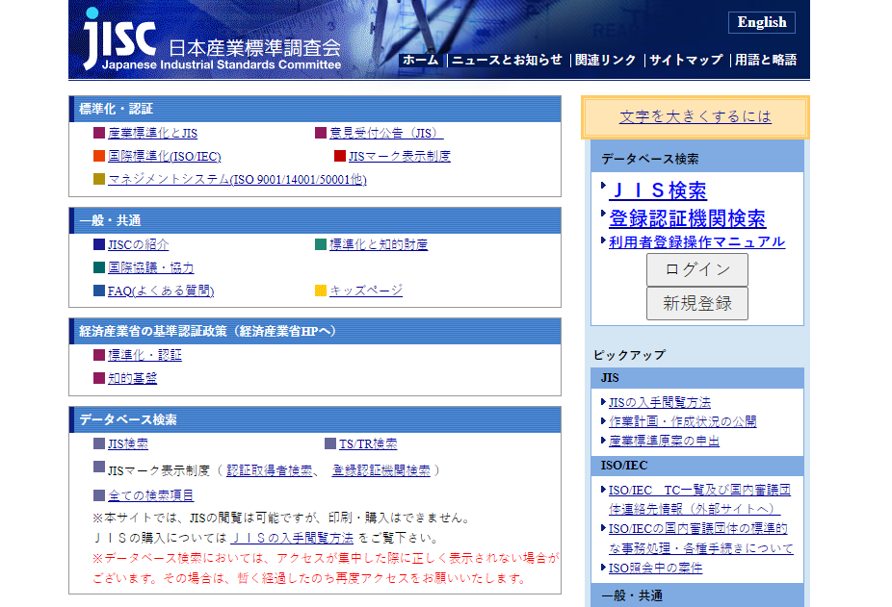892x607 pixels.
Task: Open キッズページ link
Action: [x=366, y=291]
